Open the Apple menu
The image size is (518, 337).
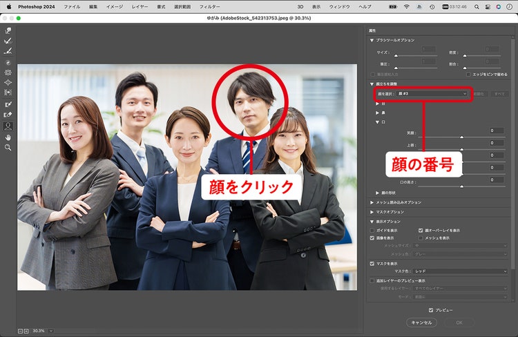point(9,7)
